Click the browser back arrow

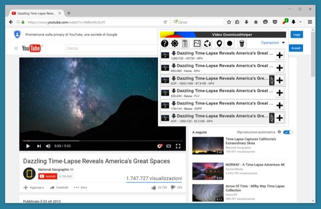(x=11, y=22)
